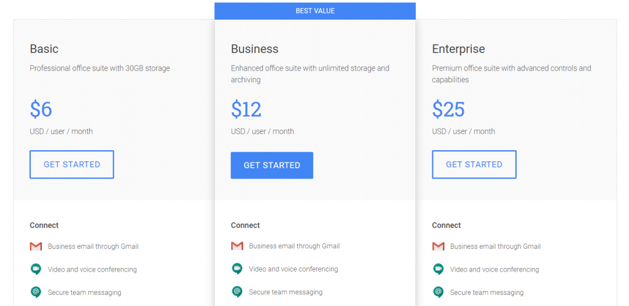
Task: Click the team messaging icon under Enterprise
Action: coord(438,293)
